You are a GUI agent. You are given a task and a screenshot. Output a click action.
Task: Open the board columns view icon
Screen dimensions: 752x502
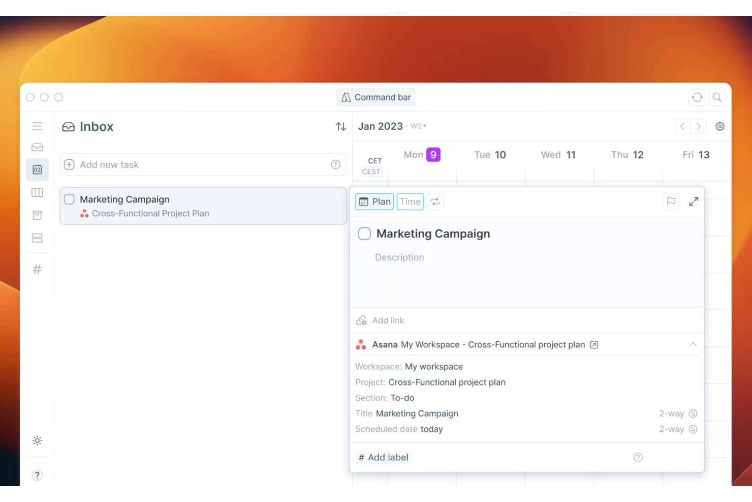click(37, 192)
